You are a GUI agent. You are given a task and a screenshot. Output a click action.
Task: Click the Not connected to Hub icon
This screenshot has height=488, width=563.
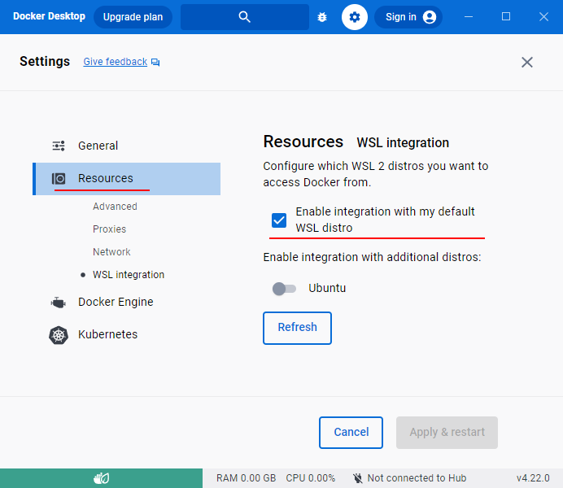coord(358,478)
